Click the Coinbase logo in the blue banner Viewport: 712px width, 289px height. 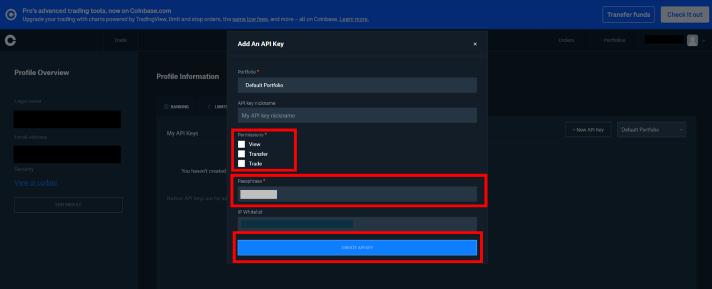point(11,15)
